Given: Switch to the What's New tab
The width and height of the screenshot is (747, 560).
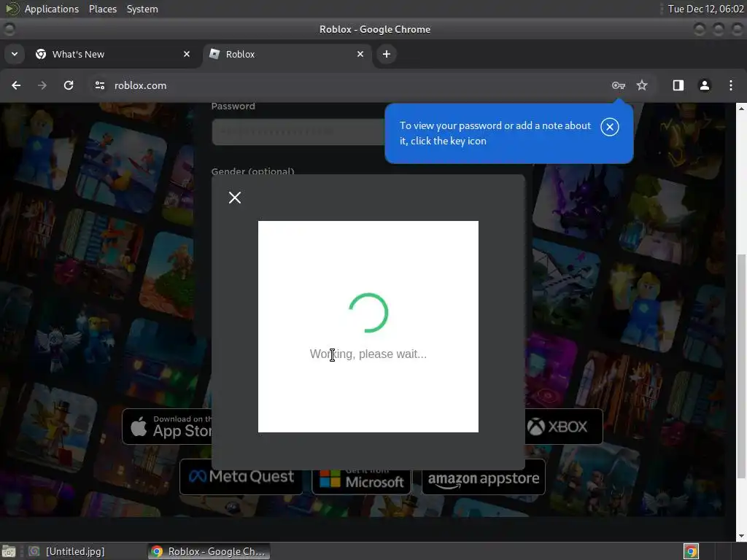Looking at the screenshot, I should tap(112, 54).
